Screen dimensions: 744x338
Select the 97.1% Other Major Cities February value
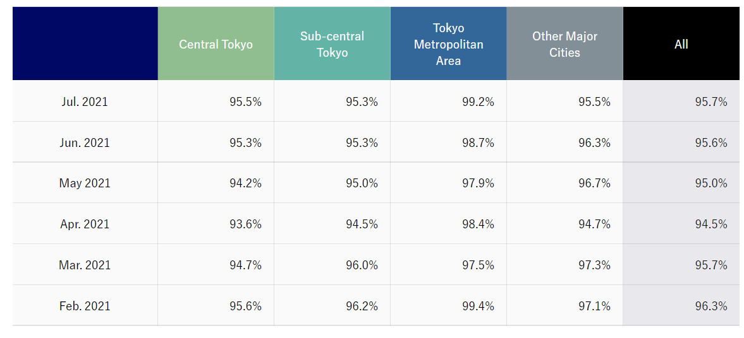point(594,306)
